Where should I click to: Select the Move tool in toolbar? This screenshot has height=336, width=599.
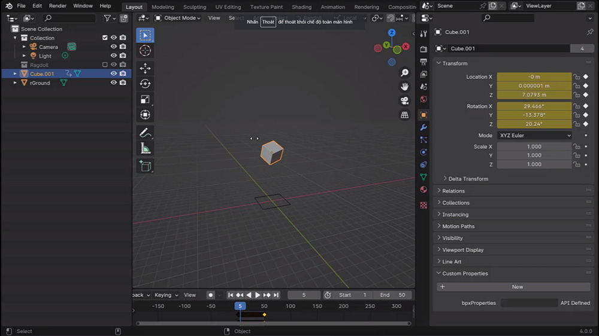click(x=145, y=68)
